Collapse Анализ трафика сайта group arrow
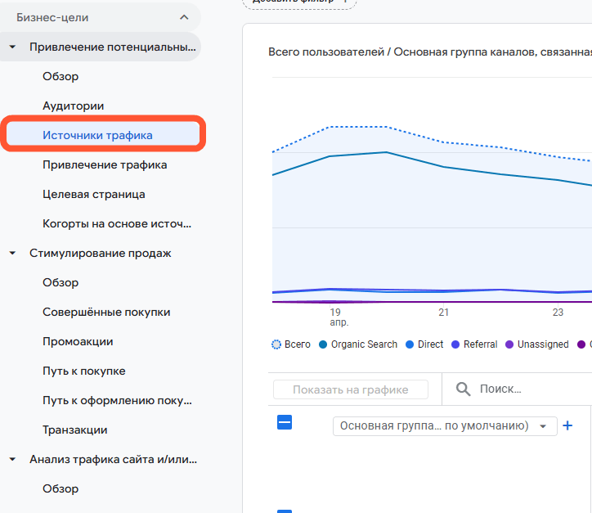The image size is (592, 513). pos(12,460)
